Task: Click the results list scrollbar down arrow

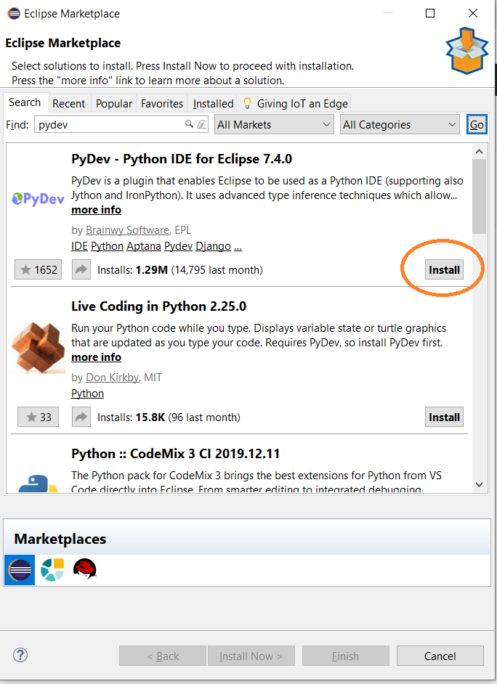Action: (x=479, y=484)
